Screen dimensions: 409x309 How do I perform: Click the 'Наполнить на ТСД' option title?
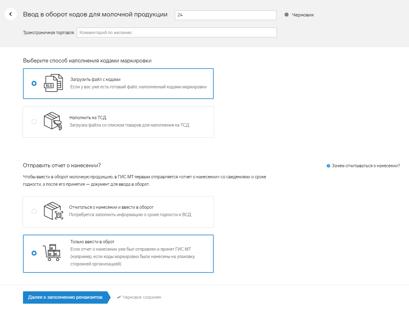[88, 118]
